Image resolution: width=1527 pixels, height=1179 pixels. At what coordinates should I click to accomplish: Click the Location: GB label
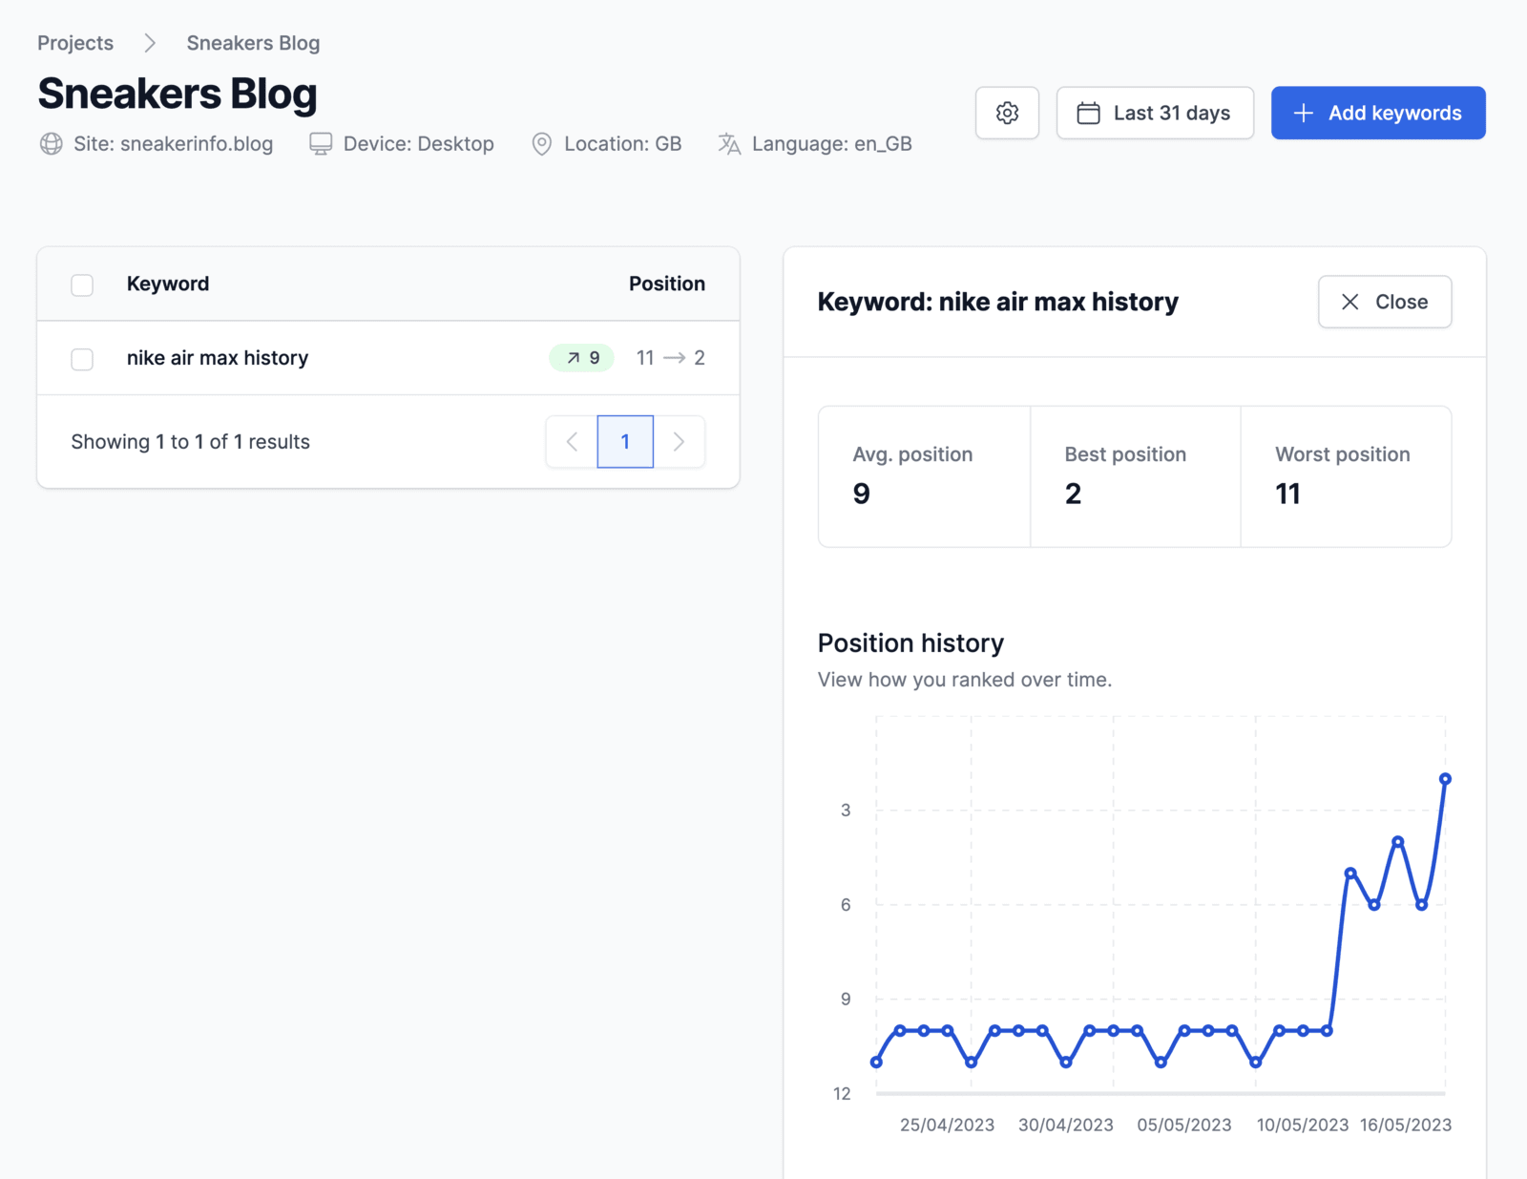[x=623, y=143]
